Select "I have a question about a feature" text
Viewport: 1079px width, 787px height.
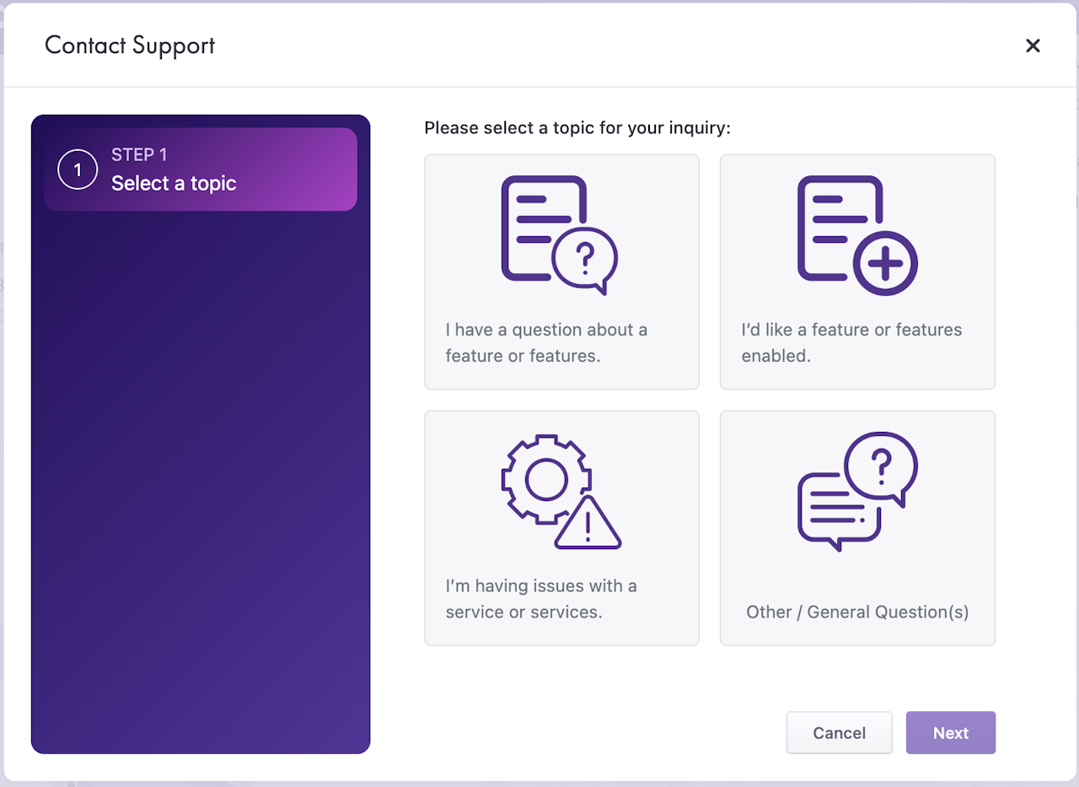point(546,342)
